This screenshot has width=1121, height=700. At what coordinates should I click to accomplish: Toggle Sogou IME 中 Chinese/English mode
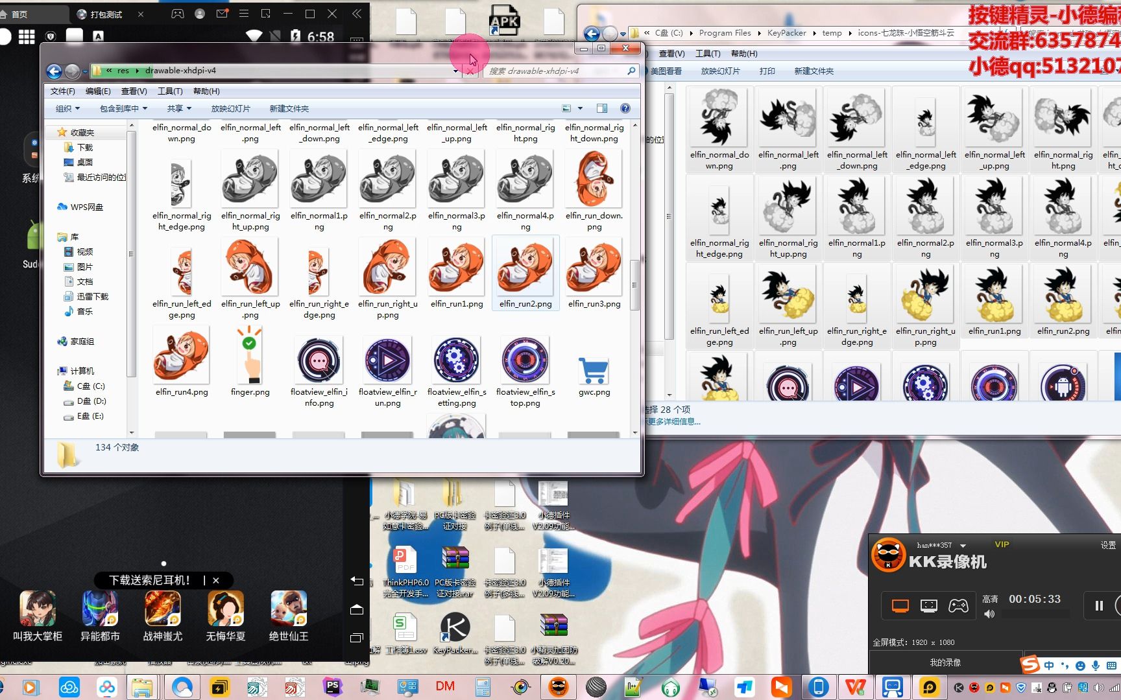1049,666
